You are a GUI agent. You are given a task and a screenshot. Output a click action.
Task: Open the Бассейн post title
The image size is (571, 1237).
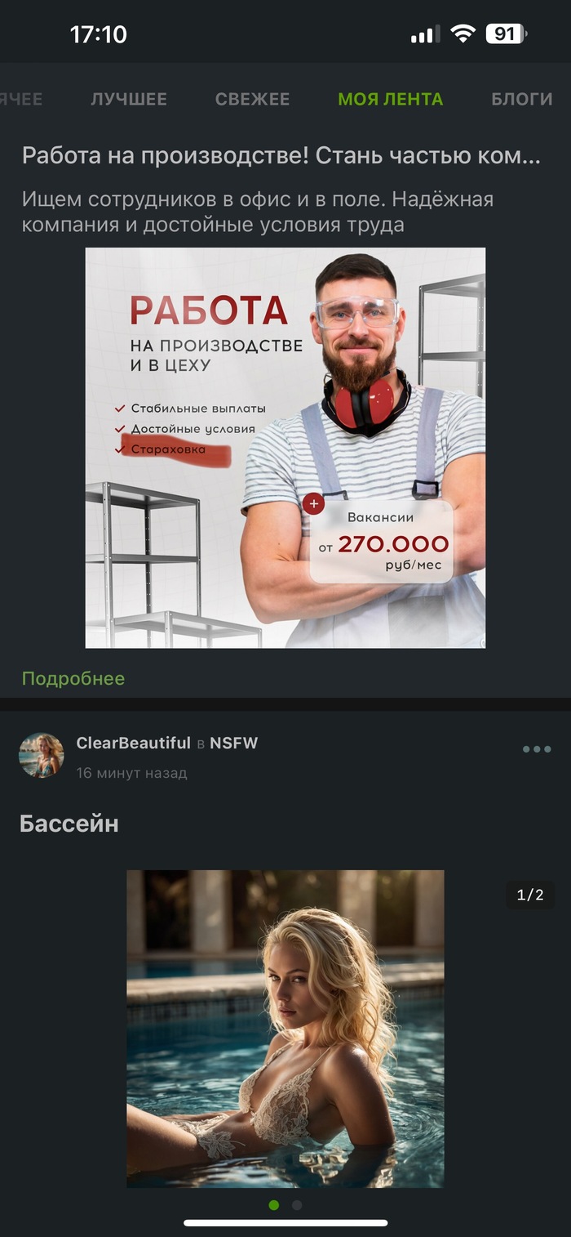pyautogui.click(x=69, y=824)
